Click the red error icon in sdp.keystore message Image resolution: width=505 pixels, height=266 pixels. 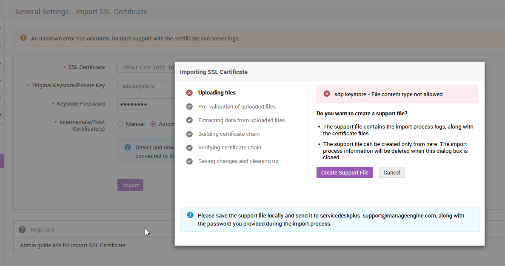tap(327, 94)
